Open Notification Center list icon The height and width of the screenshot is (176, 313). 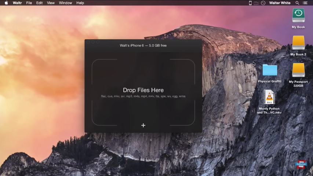[305, 3]
